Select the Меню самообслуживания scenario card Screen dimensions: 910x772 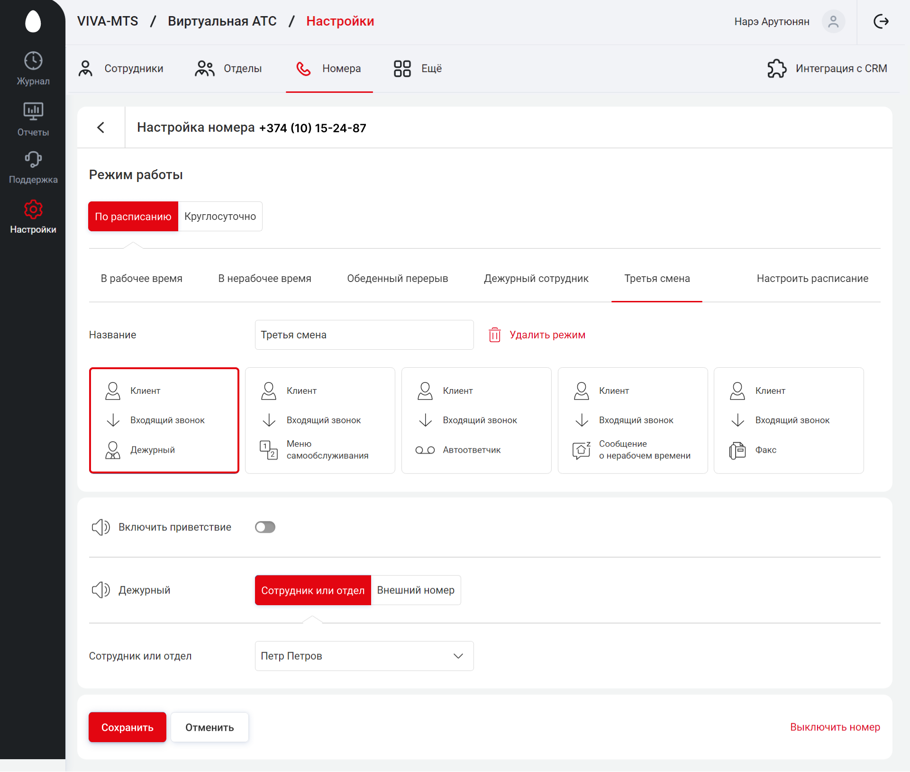(x=320, y=420)
